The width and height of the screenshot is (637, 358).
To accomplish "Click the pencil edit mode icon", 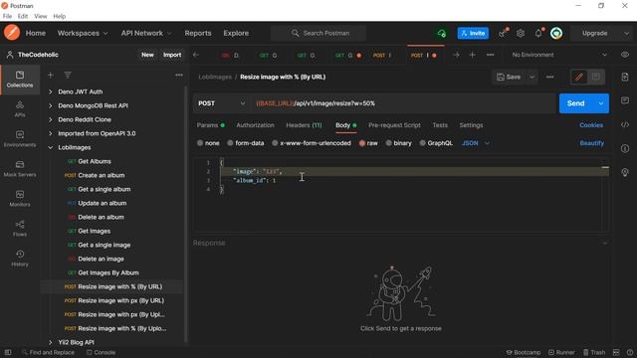I will click(579, 77).
